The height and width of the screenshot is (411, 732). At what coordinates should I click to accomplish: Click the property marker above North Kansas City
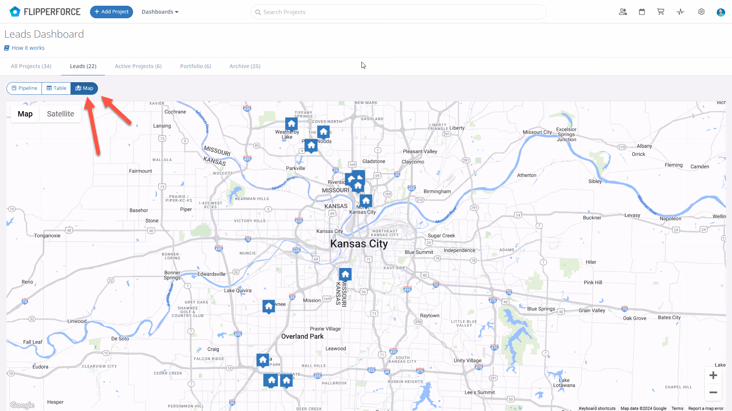(366, 201)
